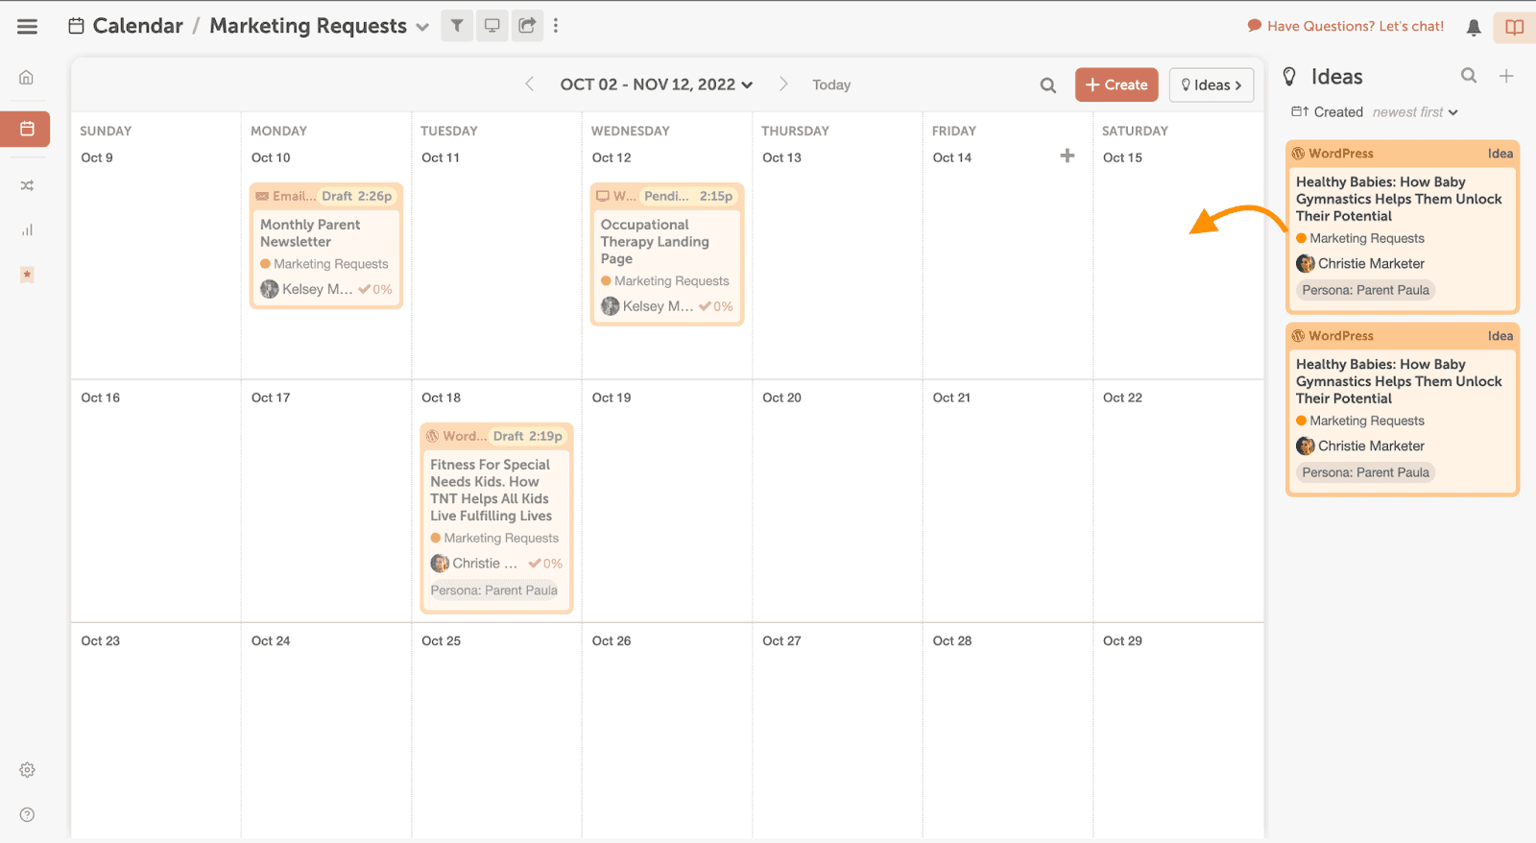Click WordPress icon on Fitness For Special Needs card
1536x843 pixels.
tap(432, 436)
